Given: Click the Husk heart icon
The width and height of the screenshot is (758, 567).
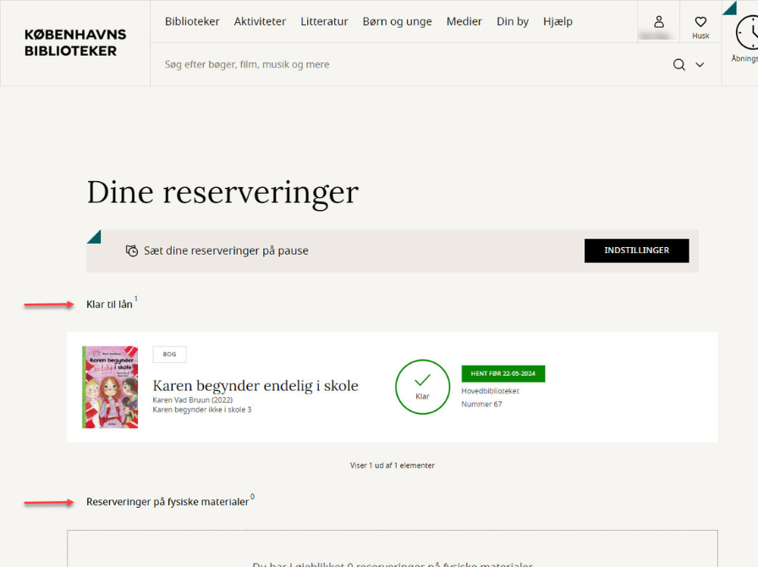Looking at the screenshot, I should [700, 23].
